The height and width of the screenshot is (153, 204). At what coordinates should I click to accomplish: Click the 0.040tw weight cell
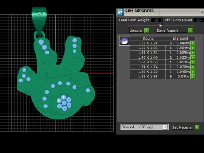(183, 43)
